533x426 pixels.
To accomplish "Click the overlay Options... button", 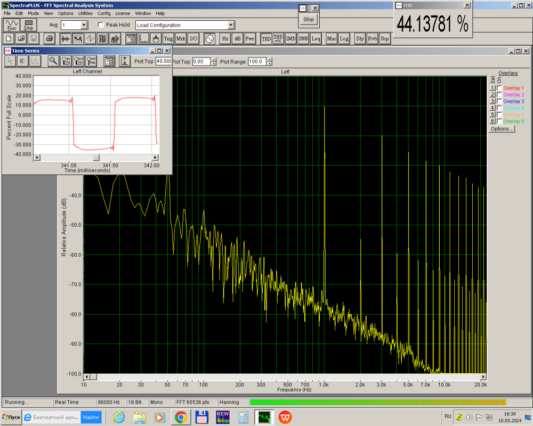I will click(x=501, y=129).
